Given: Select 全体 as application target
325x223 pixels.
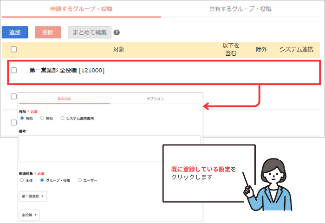Looking at the screenshot, I should pos(22,180).
